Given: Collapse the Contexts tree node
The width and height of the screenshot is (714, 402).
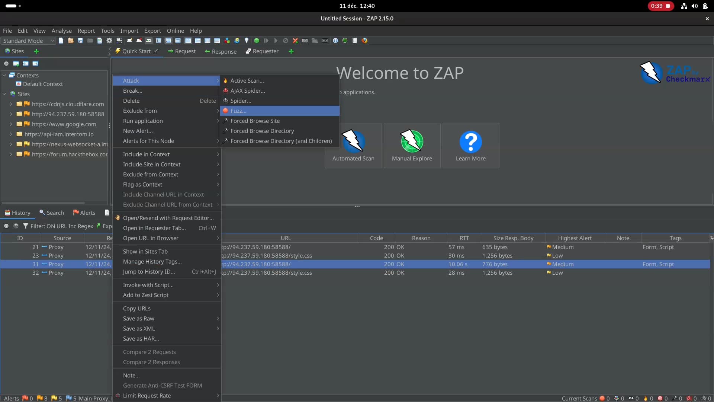Looking at the screenshot, I should (4, 75).
